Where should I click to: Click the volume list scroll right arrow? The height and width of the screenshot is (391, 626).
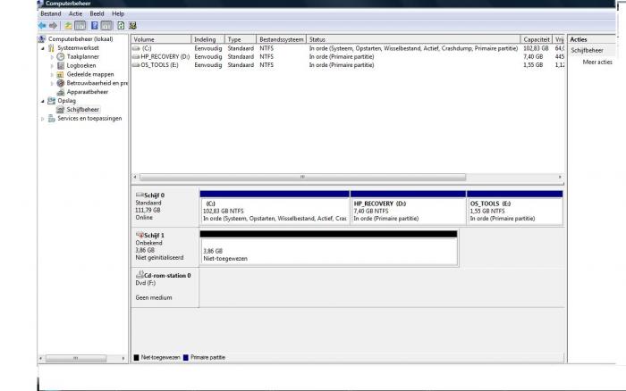pos(560,177)
